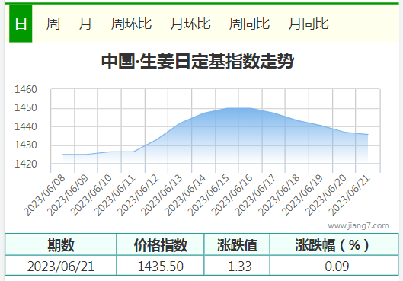Click the 价格指数 column header
This screenshot has width=403, height=281.
(x=161, y=244)
